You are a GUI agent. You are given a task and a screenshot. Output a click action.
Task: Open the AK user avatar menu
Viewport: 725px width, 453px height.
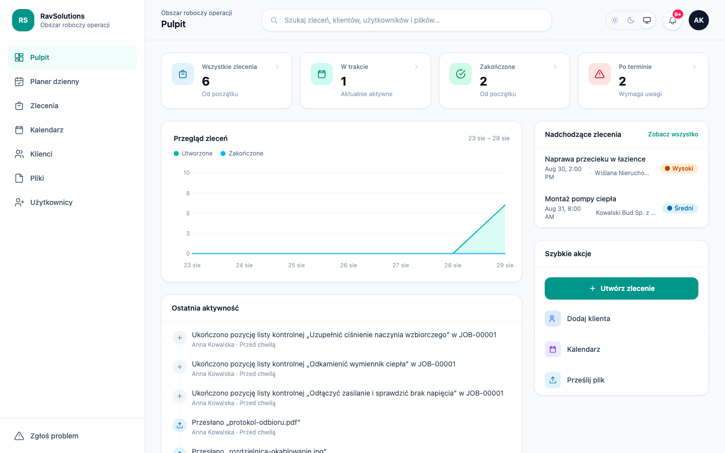[x=699, y=20]
